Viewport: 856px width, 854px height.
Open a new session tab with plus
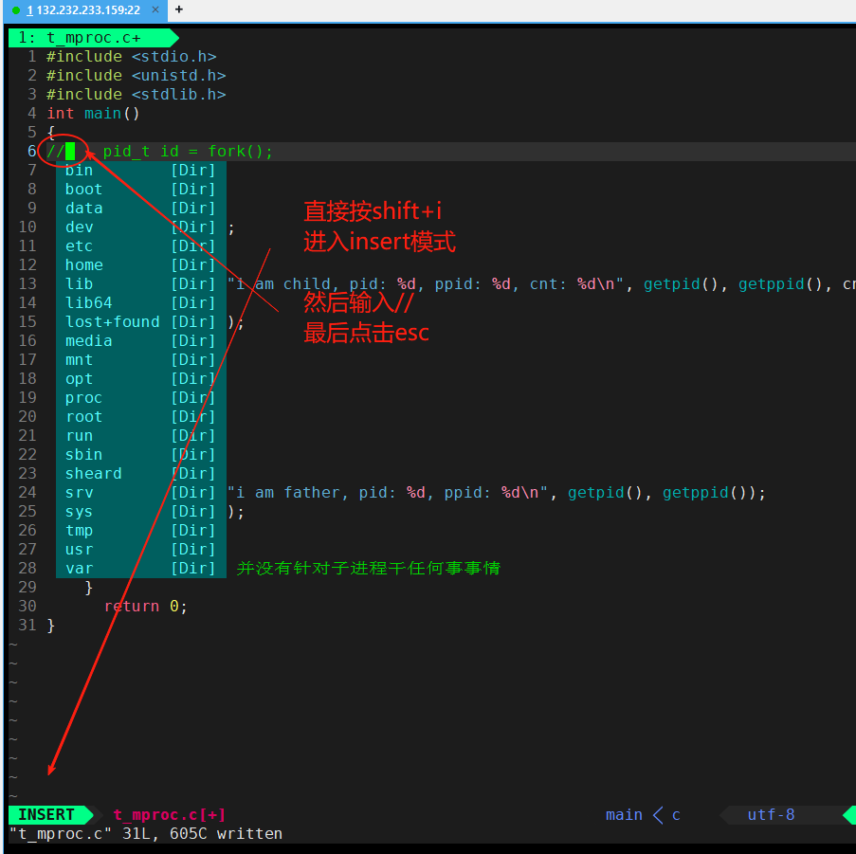point(178,9)
